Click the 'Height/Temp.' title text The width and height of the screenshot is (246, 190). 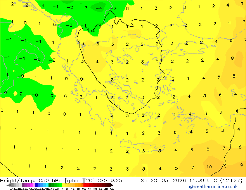tap(17, 181)
